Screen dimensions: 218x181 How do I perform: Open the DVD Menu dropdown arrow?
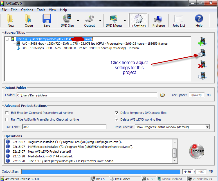pos(125,21)
